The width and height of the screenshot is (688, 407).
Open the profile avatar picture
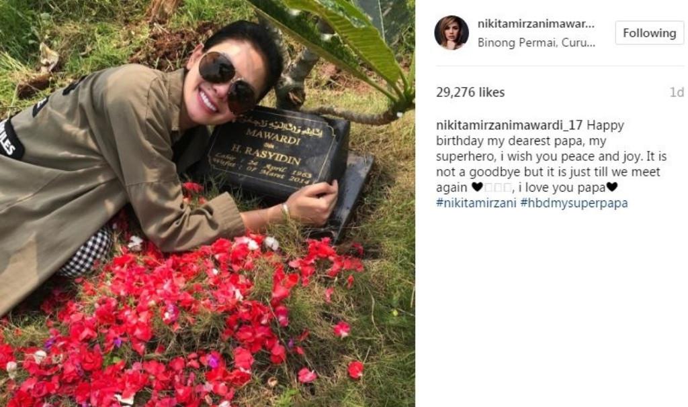[x=451, y=33]
